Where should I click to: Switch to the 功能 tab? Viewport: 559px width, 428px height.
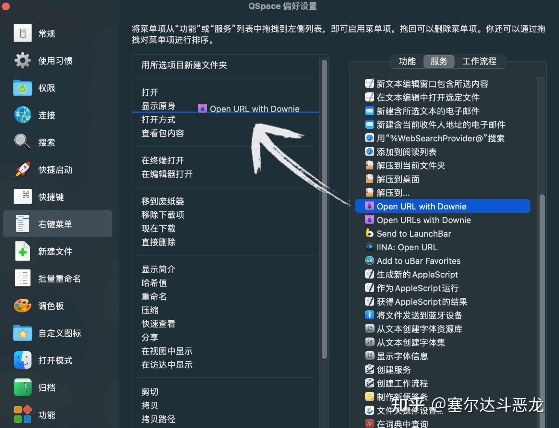coord(407,62)
